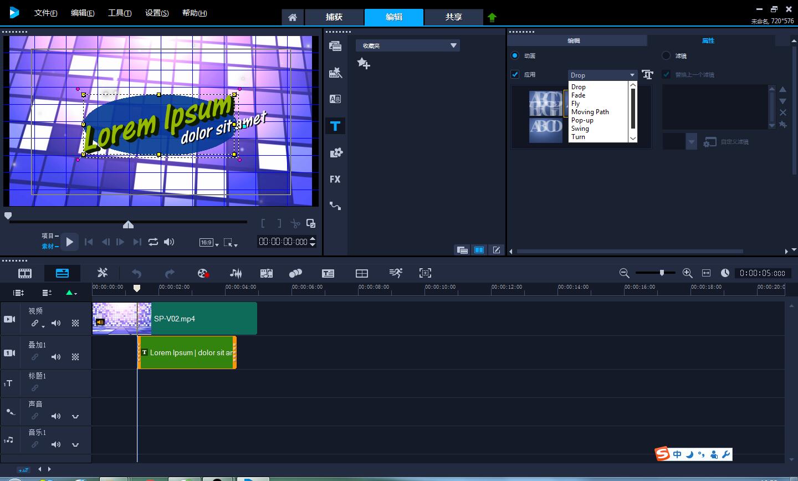Click the scissors split clip icon
The image size is (798, 481).
(295, 223)
